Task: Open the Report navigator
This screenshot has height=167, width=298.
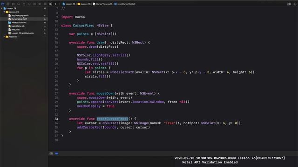Action: tap(45, 4)
